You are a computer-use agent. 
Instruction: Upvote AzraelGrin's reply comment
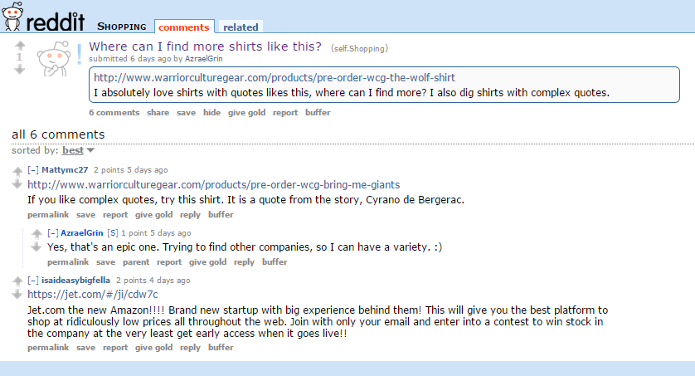[36, 234]
